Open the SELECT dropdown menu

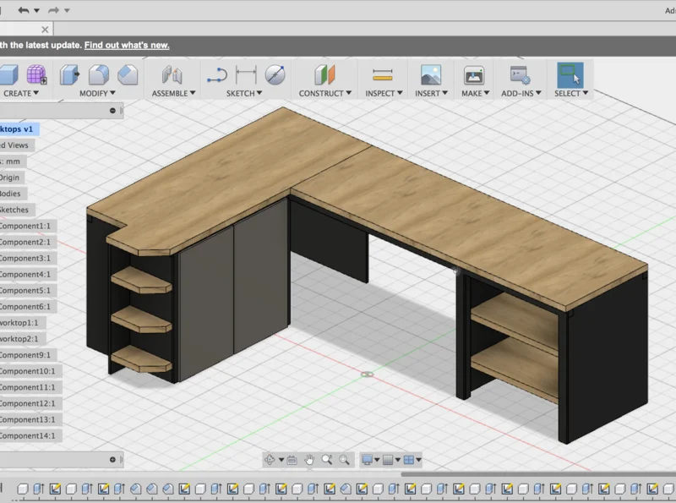[x=571, y=93]
